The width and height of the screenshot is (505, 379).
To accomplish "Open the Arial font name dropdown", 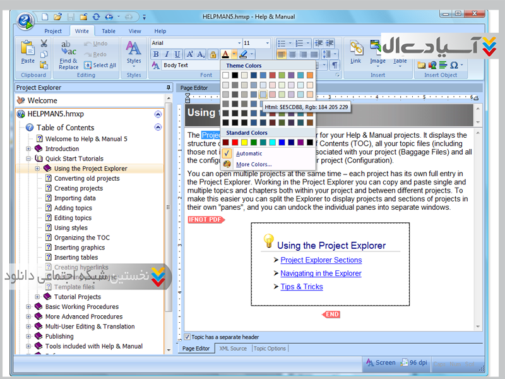I will 195,43.
